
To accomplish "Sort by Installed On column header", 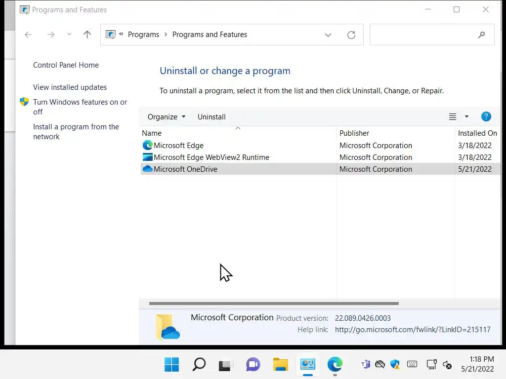I will 477,133.
